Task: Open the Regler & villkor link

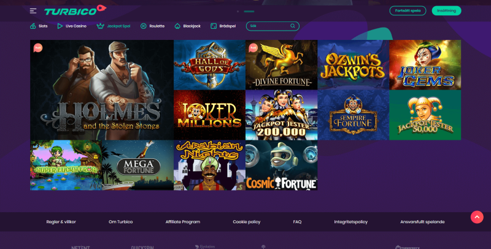Action: 61,222
